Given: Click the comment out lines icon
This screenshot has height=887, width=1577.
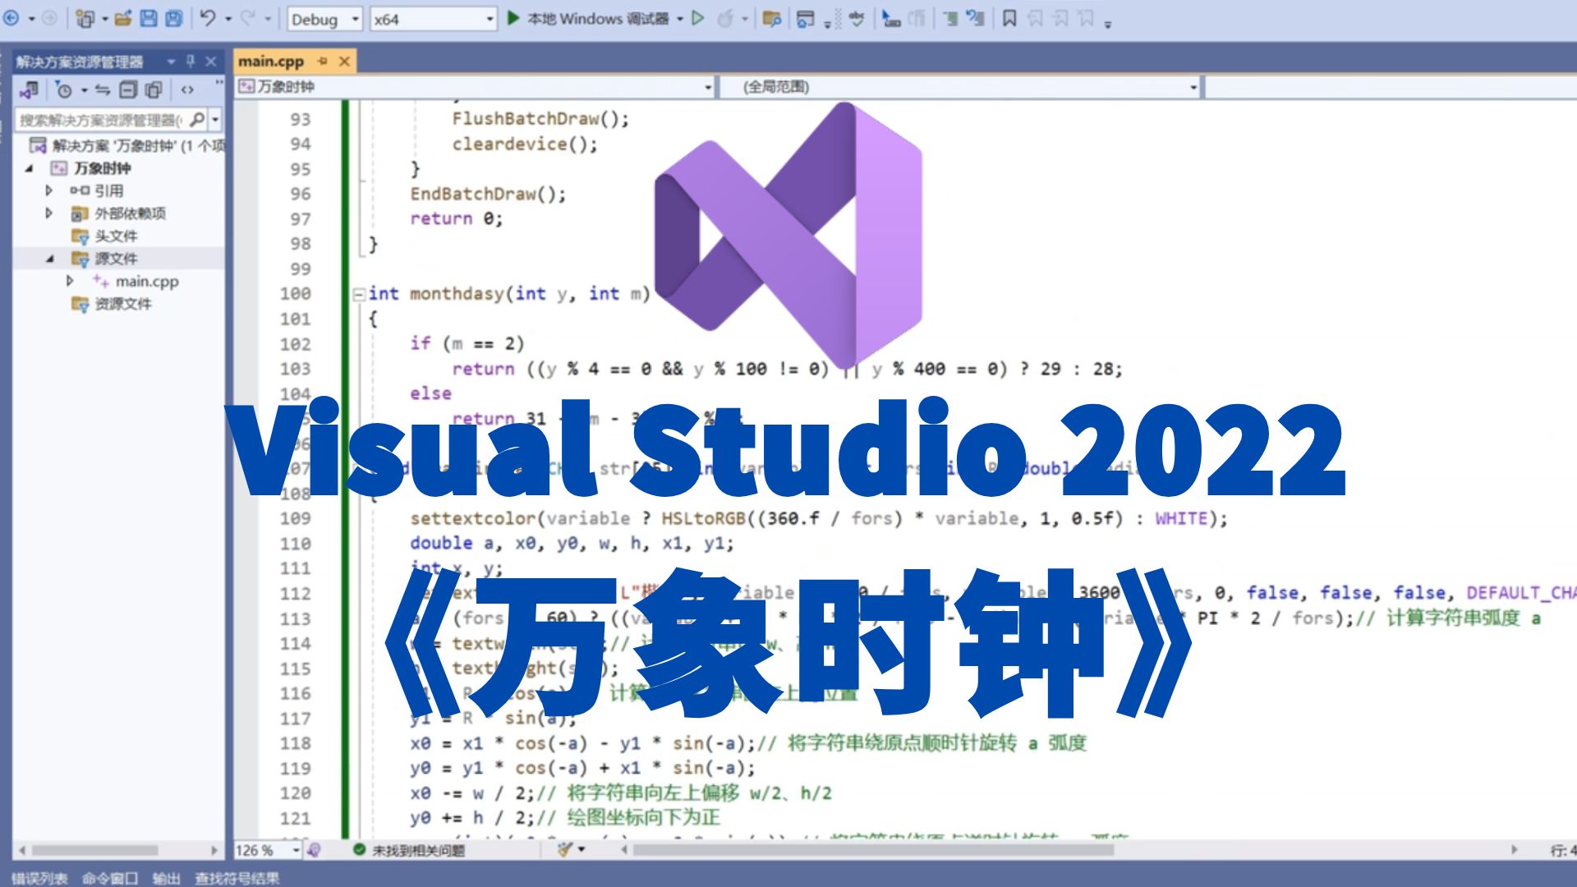Looking at the screenshot, I should point(950,18).
